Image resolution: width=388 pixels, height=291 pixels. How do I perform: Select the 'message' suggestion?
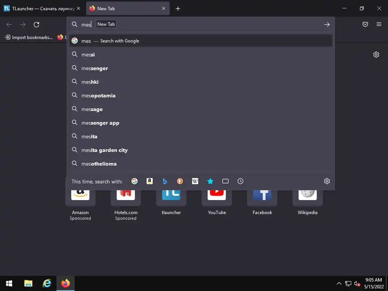point(201,109)
